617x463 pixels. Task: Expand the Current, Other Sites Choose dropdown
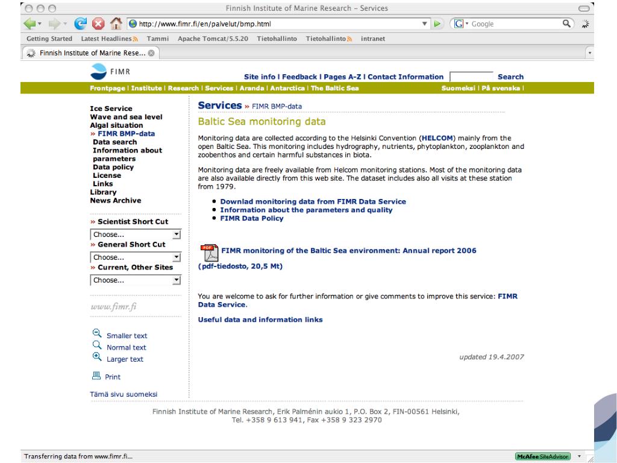point(136,280)
